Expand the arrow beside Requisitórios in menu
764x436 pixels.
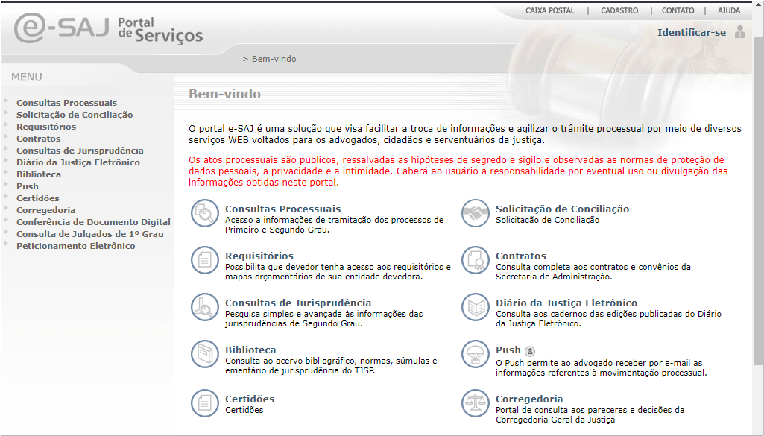[x=6, y=124]
